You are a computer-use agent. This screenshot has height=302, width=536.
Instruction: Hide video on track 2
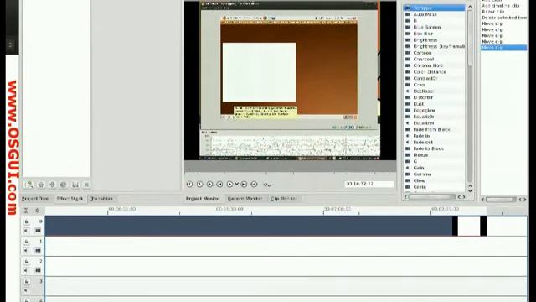(38, 270)
